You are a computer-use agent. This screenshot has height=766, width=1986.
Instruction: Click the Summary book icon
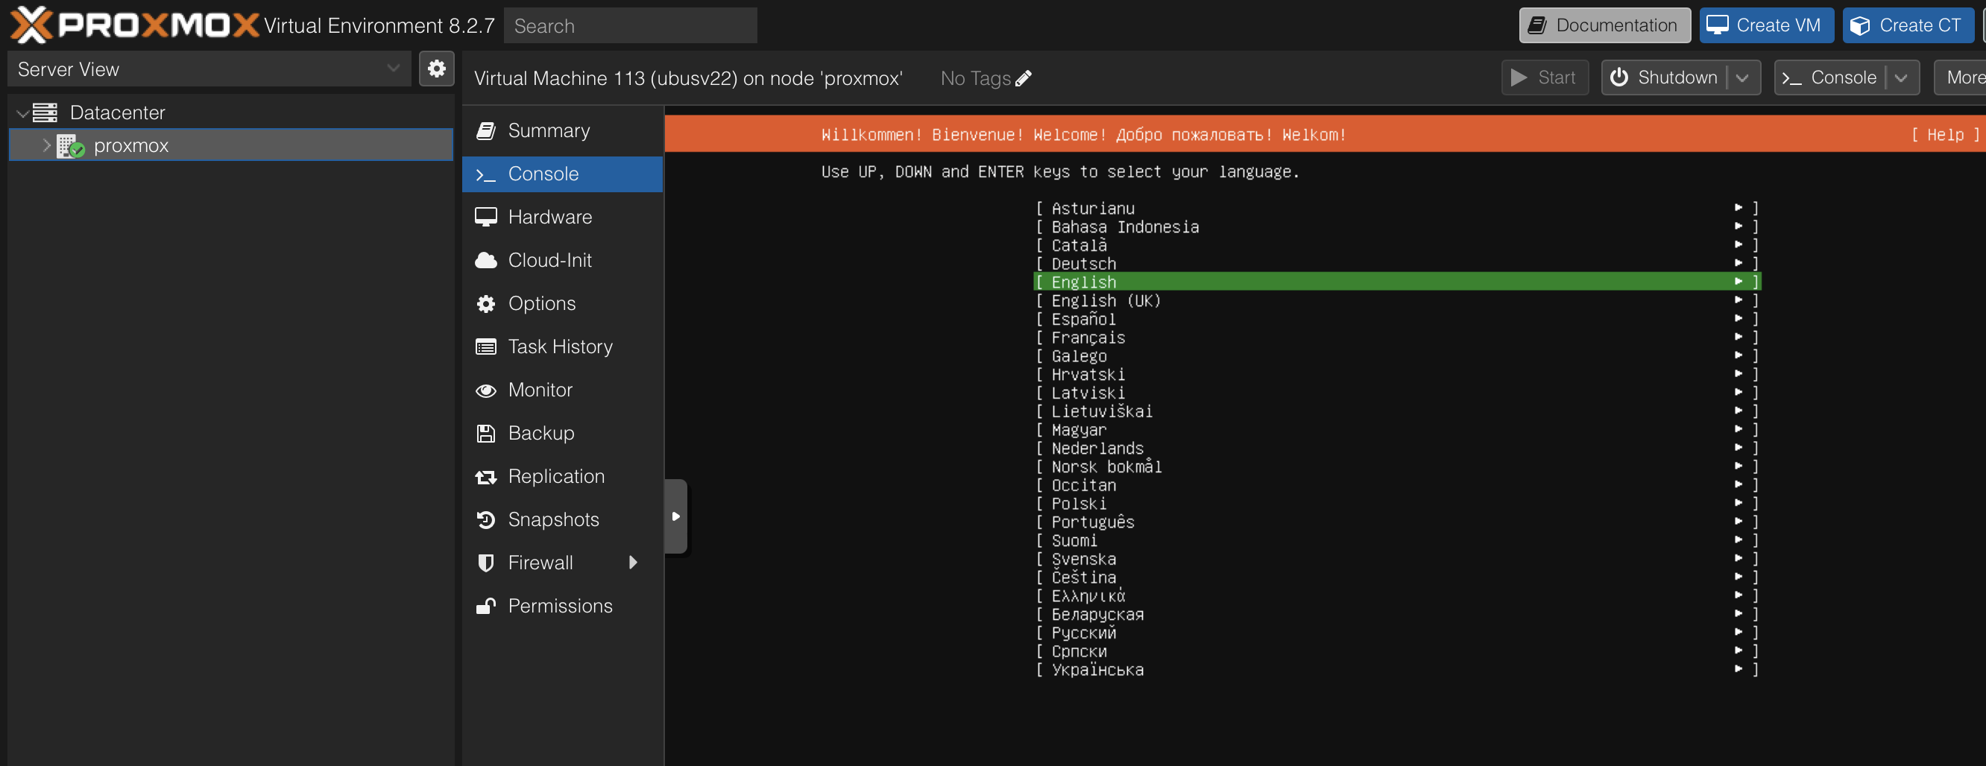pos(486,131)
